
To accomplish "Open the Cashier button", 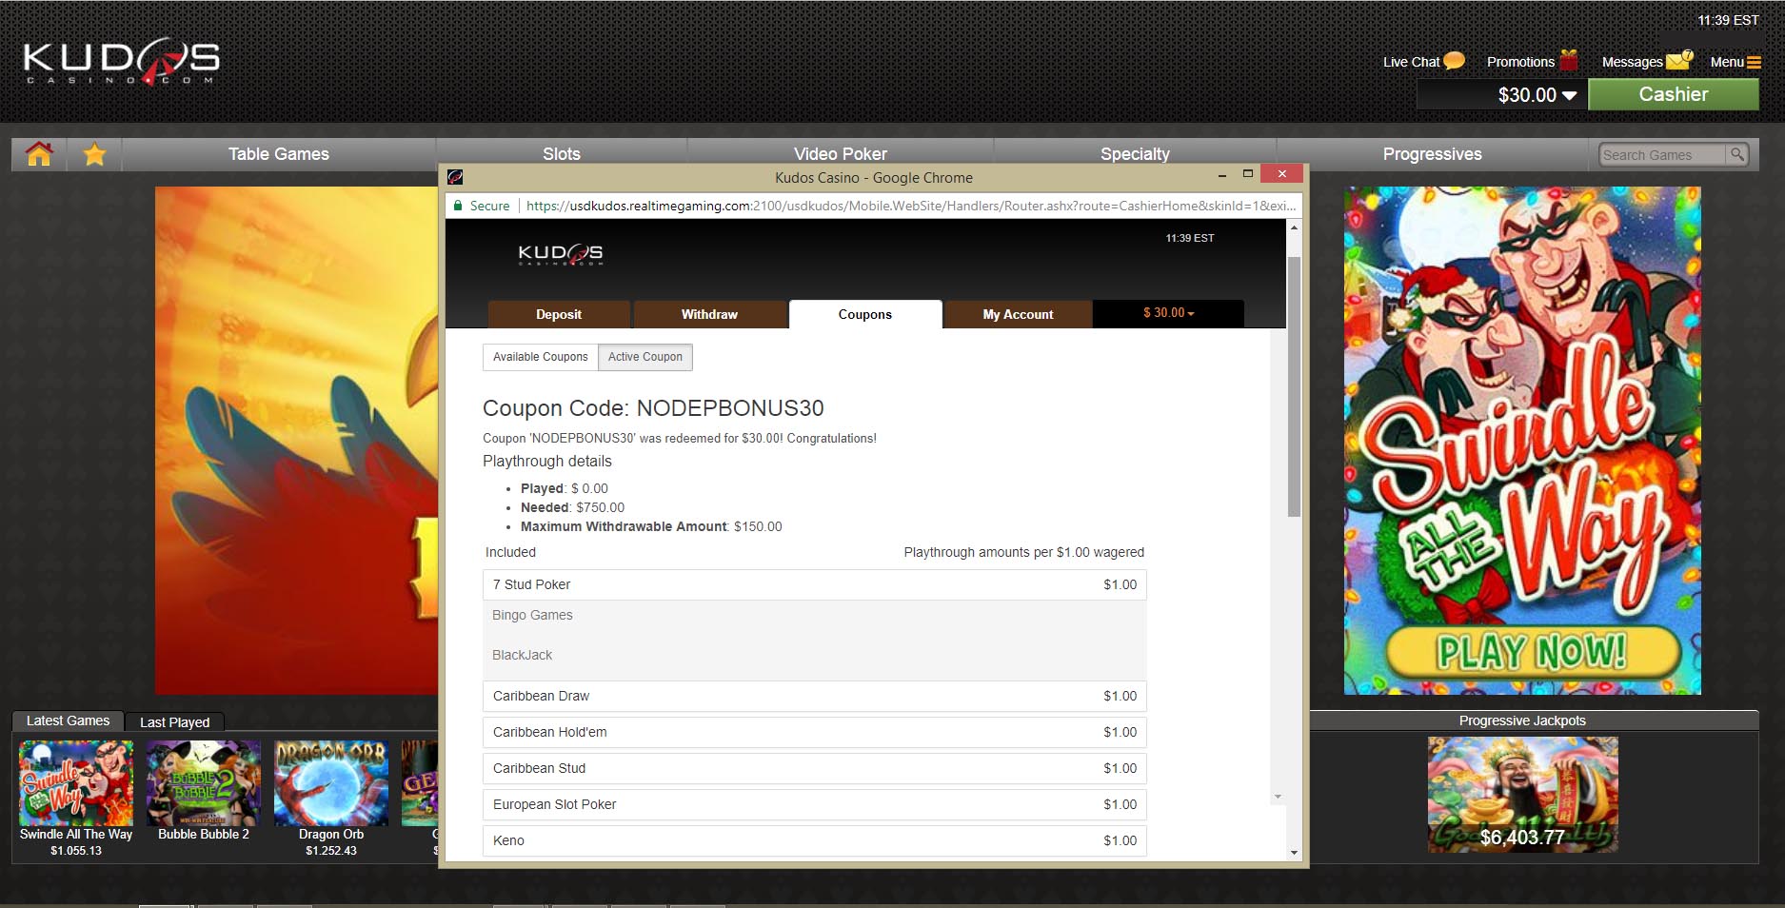I will 1673,94.
